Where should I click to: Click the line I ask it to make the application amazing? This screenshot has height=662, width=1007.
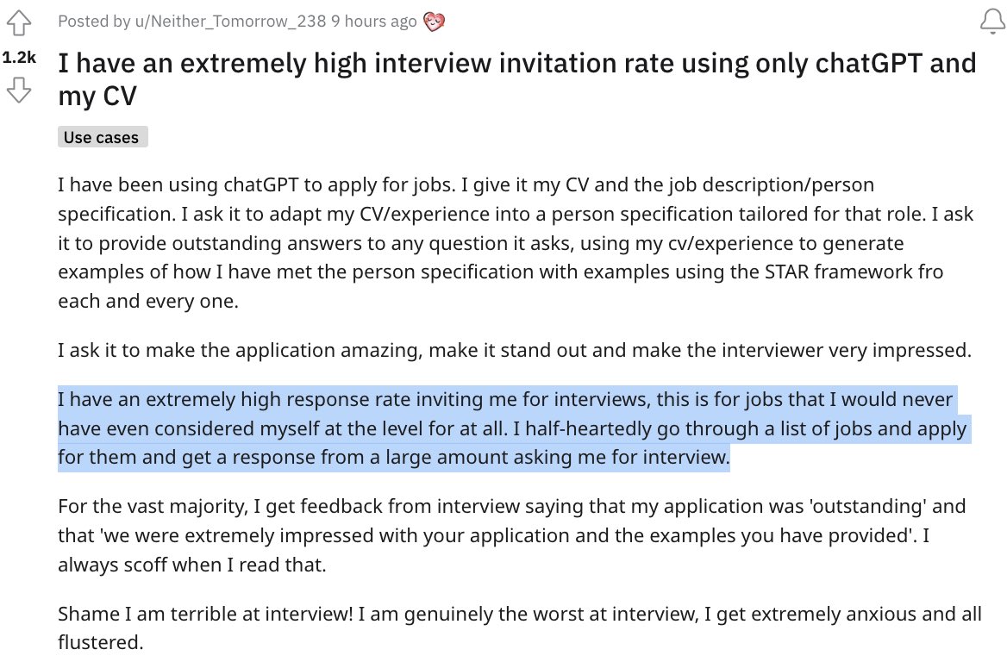(515, 351)
